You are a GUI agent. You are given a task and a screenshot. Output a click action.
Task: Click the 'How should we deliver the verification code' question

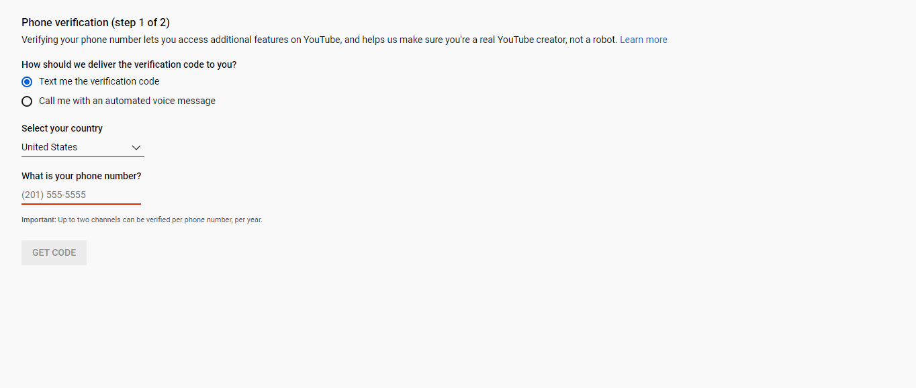click(x=129, y=64)
